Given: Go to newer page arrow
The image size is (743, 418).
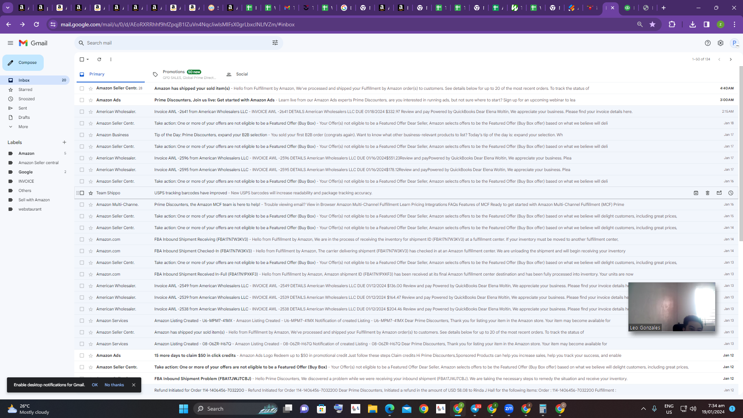Looking at the screenshot, I should click(719, 59).
